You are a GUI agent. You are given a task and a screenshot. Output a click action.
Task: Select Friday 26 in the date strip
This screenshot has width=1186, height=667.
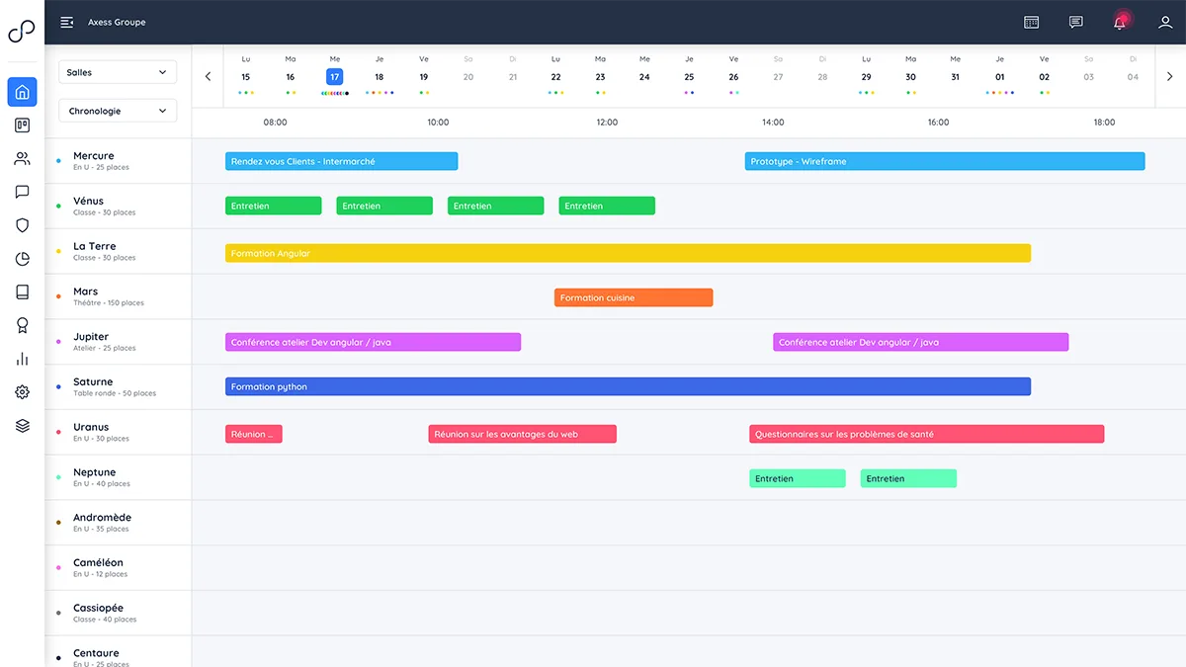(733, 75)
